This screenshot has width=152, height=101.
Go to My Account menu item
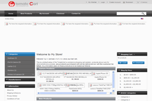coord(44,13)
